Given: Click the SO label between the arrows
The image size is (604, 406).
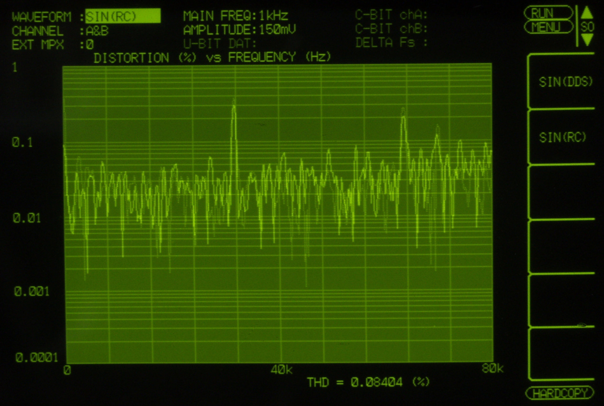Looking at the screenshot, I should tap(587, 27).
